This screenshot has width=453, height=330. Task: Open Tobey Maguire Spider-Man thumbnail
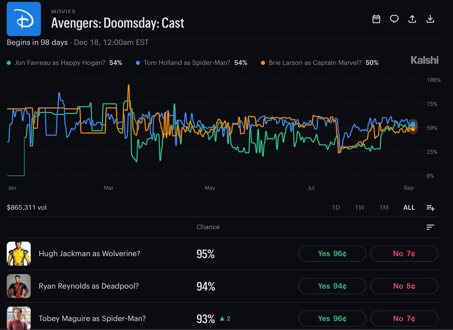[19, 318]
